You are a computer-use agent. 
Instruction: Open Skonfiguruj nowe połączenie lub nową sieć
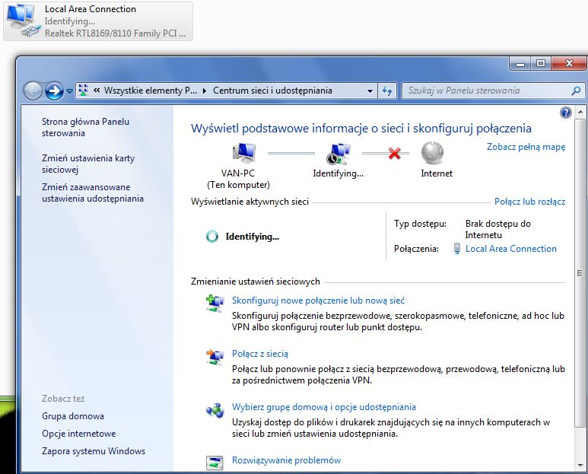point(318,301)
